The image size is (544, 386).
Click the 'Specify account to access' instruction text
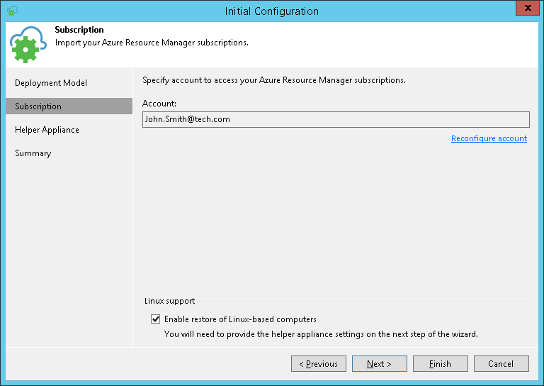(x=274, y=80)
